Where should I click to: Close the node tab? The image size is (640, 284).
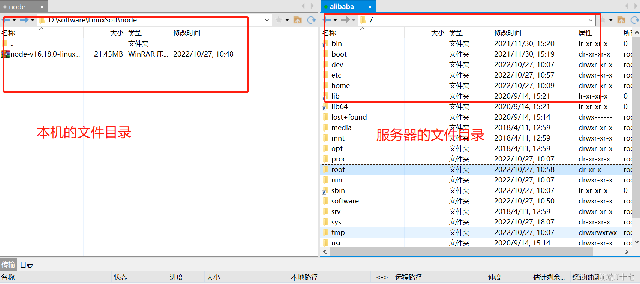pyautogui.click(x=42, y=7)
